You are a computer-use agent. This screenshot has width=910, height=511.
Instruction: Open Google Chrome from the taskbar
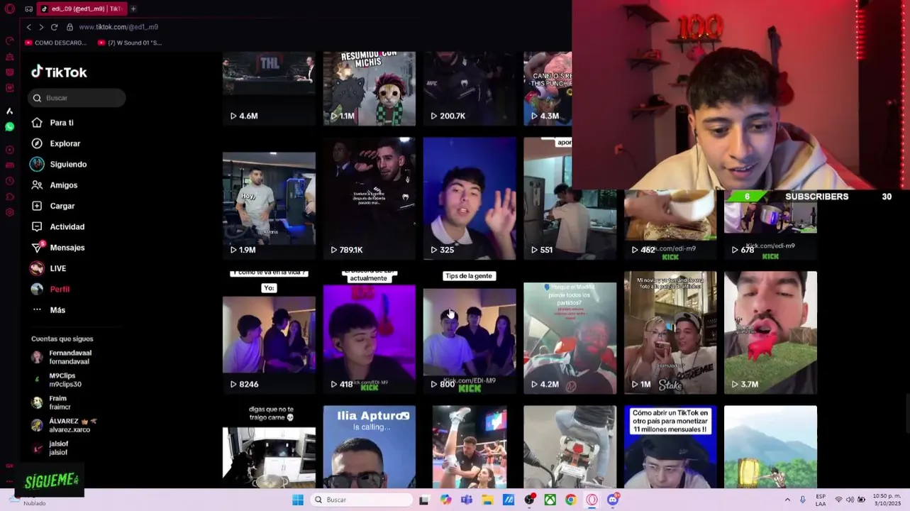point(571,500)
